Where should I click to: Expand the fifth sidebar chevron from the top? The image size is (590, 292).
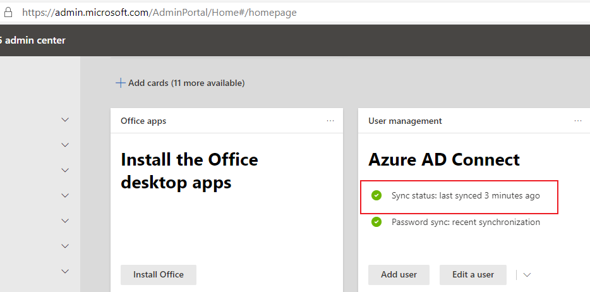[x=65, y=221]
